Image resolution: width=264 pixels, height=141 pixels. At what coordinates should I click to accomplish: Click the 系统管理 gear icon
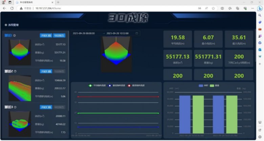click(x=6, y=25)
